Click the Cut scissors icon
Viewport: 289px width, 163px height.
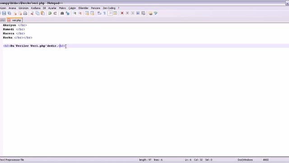(x=32, y=13)
